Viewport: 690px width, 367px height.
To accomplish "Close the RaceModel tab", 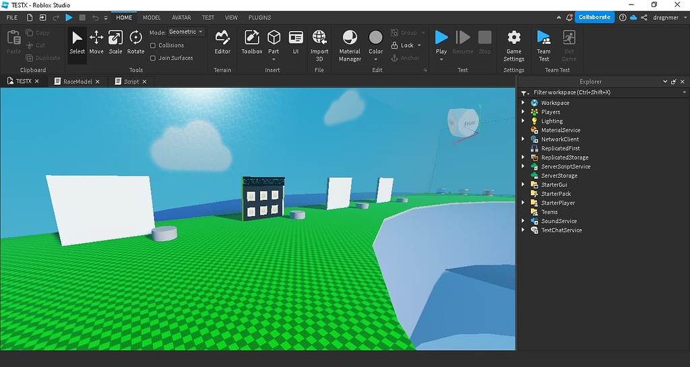I will [98, 81].
